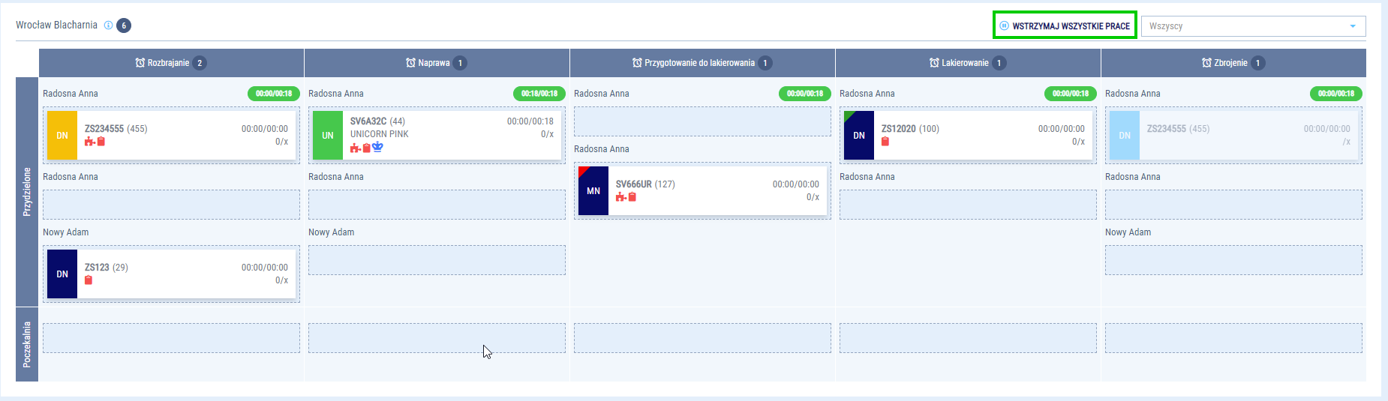This screenshot has width=1388, height=401.
Task: Click the info icon beside Wrocław Blacharnia
Action: pyautogui.click(x=108, y=25)
